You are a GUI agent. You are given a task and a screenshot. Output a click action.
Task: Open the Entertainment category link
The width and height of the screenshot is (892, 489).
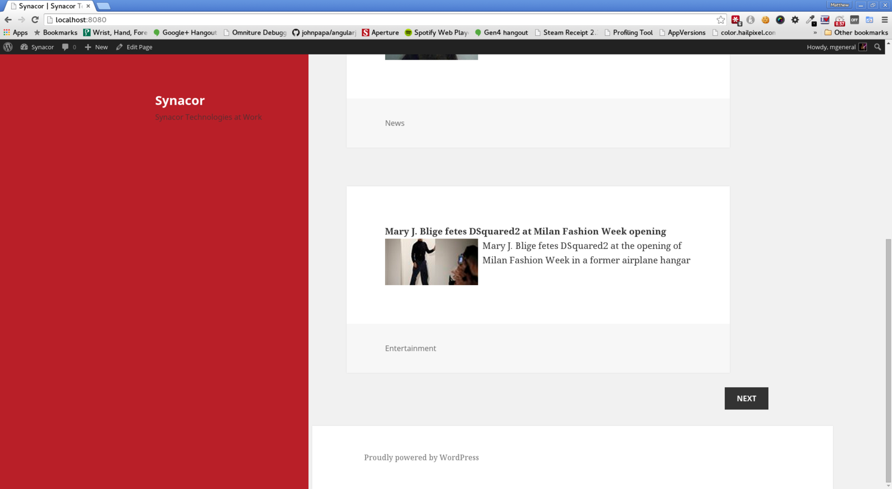(x=410, y=348)
